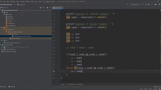Collapse SucesionSegundoGrado root project node
This screenshot has height=90, width=161.
1,10
